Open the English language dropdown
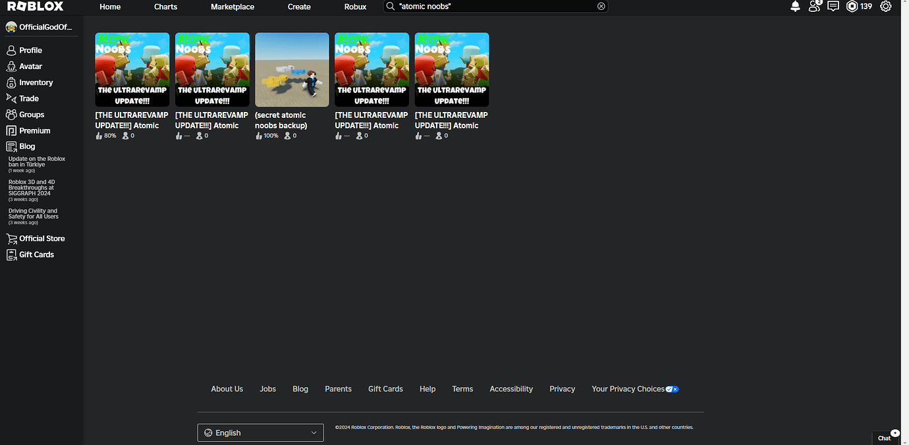Image resolution: width=909 pixels, height=445 pixels. 260,432
